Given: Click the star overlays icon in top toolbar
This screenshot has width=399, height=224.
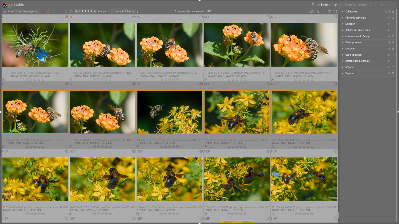Looking at the screenshot, I should tap(318, 11).
